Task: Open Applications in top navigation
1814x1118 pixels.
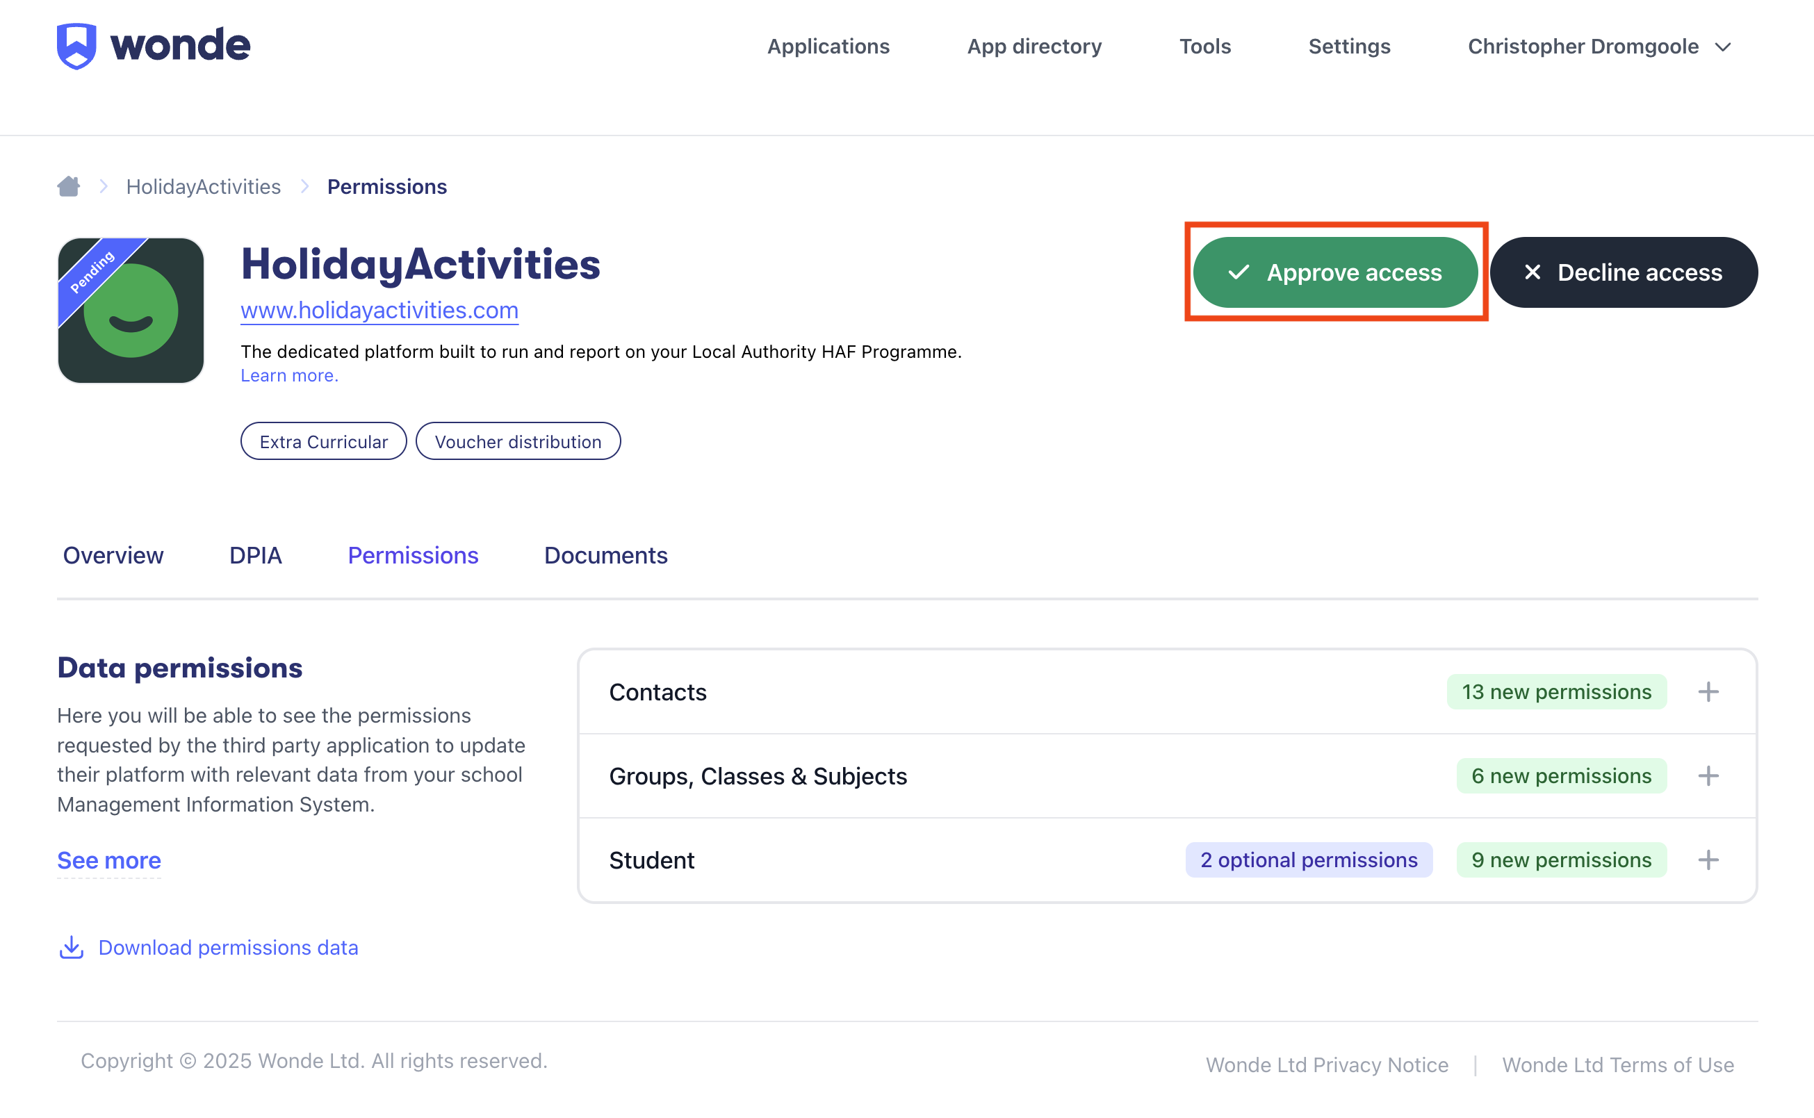Action: (x=828, y=47)
